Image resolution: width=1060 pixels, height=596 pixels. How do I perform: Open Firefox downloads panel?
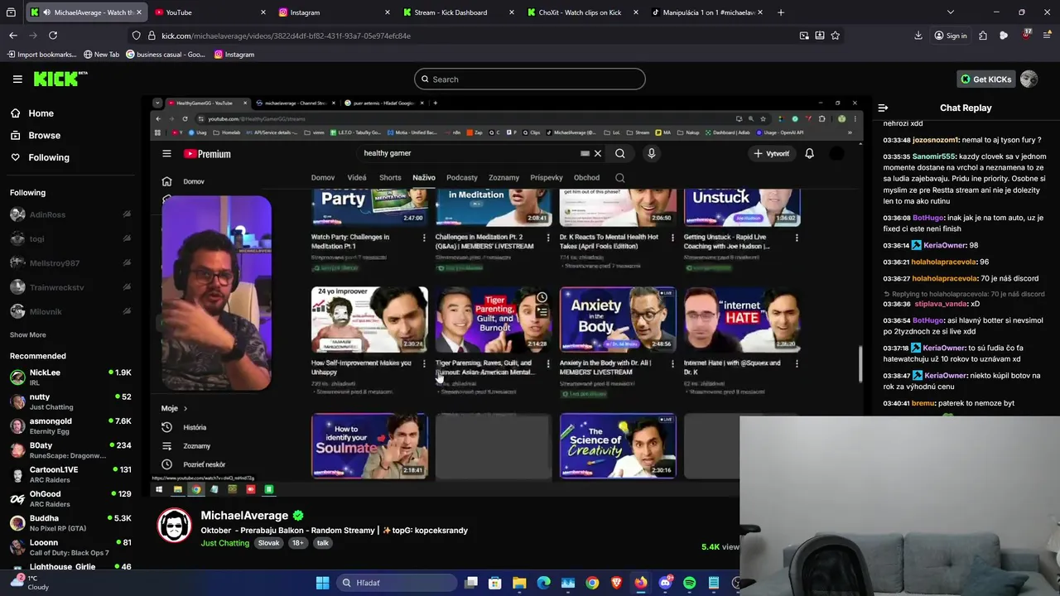pos(918,36)
